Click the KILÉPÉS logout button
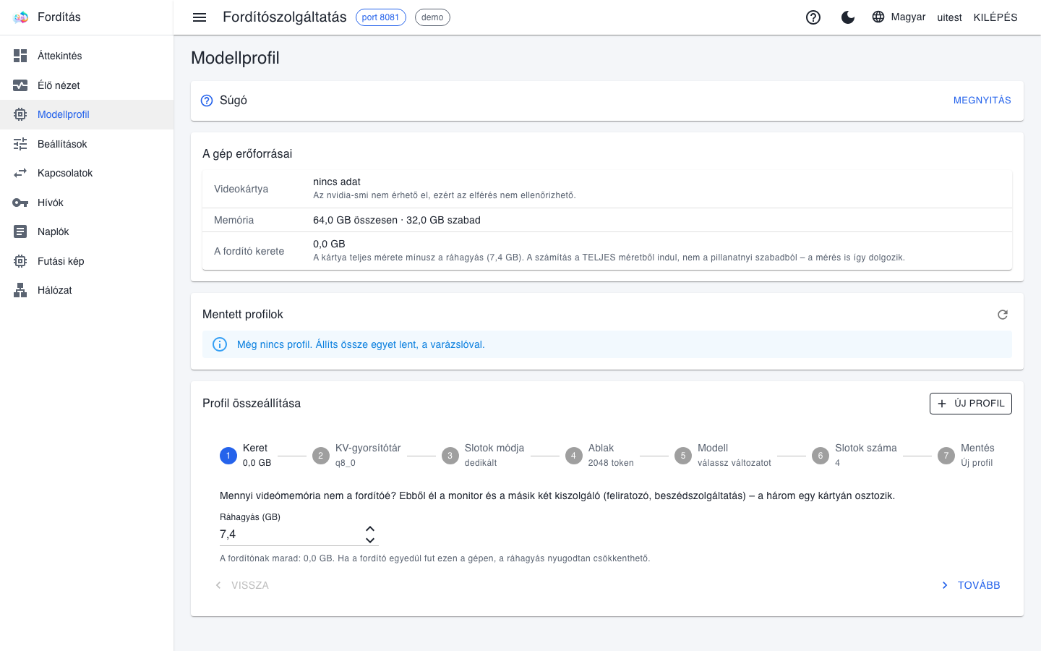This screenshot has width=1041, height=651. click(995, 17)
